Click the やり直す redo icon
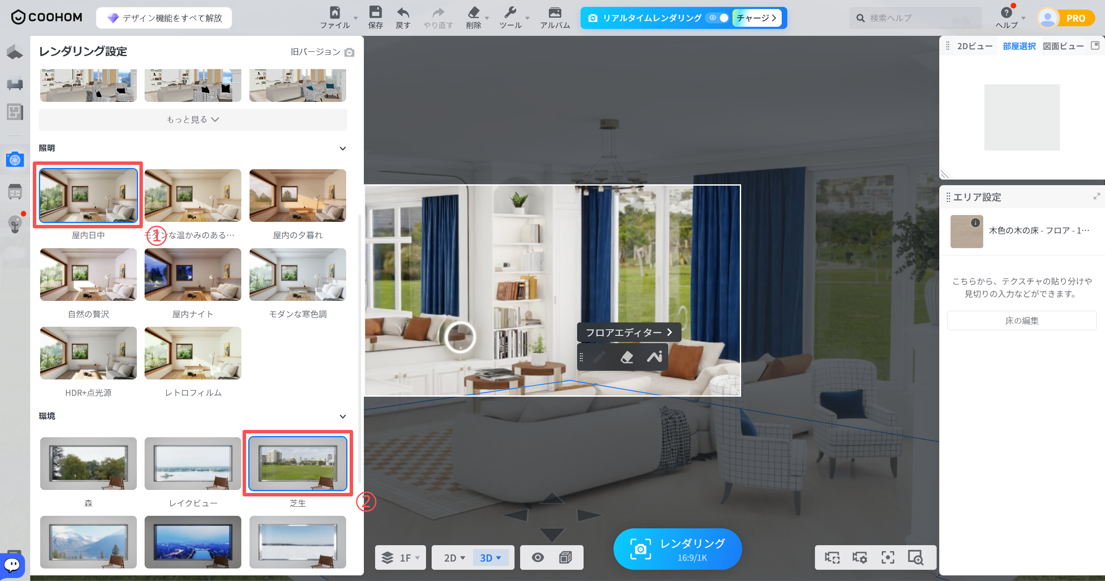The width and height of the screenshot is (1105, 581). coord(438,13)
